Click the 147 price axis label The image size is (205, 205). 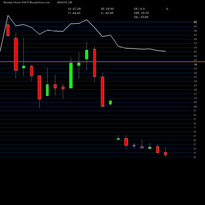(196, 69)
